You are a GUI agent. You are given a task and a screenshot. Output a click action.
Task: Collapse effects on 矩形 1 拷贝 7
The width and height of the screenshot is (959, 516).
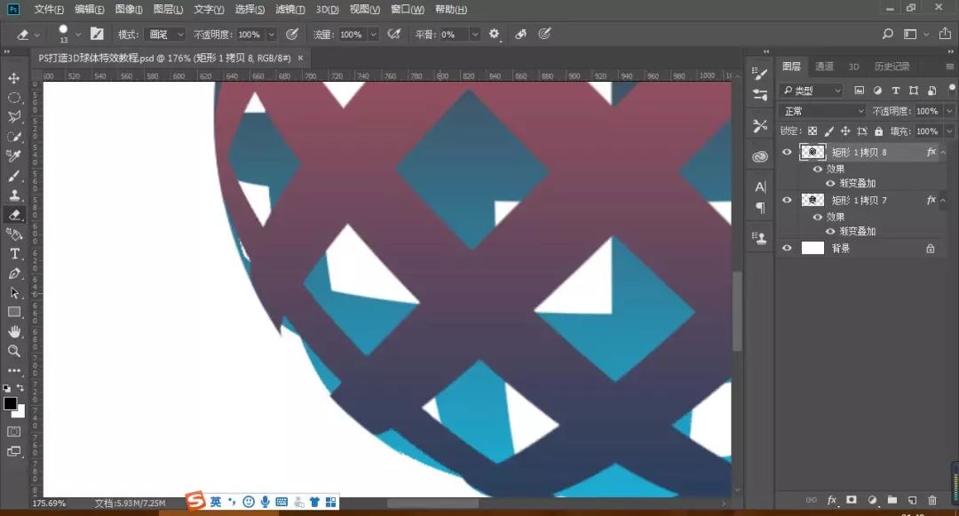(x=944, y=199)
